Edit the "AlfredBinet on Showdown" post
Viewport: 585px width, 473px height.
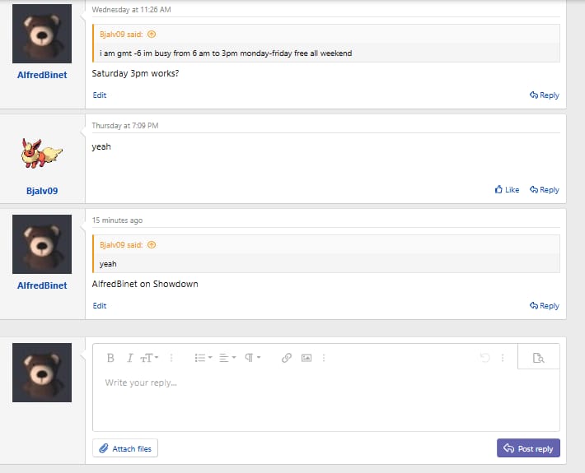tap(100, 305)
